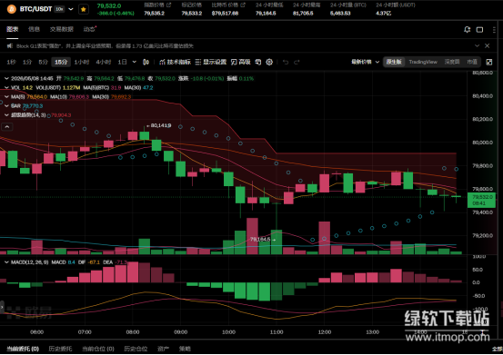The height and width of the screenshot is (355, 503).
Task: Click the 12:00 time axis label
Action: (325, 332)
